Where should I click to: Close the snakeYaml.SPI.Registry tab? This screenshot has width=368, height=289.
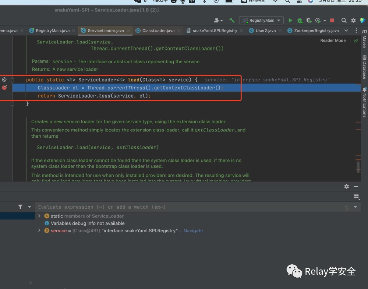(x=241, y=31)
